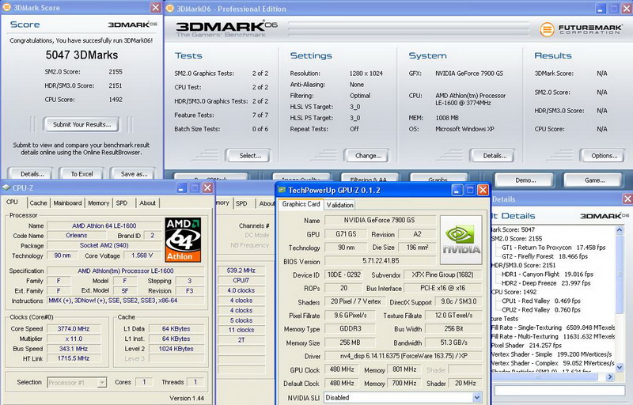Select the CPU tab in CPU-Z

click(x=12, y=202)
